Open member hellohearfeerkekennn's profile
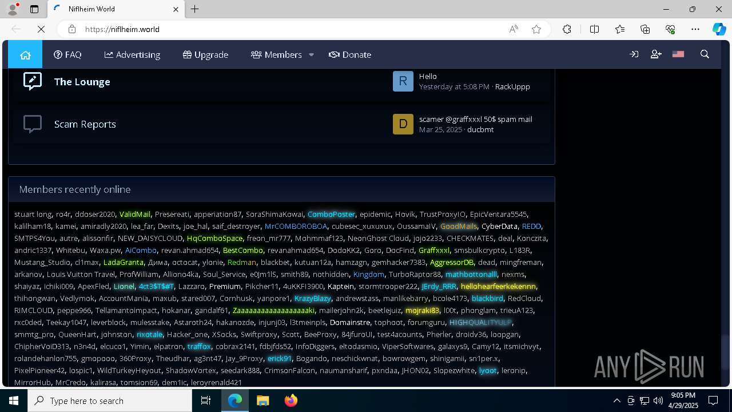Image resolution: width=732 pixels, height=412 pixels. (498, 286)
